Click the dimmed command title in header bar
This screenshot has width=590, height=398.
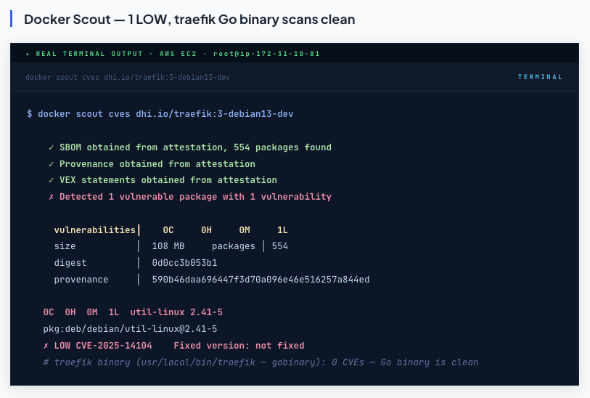128,77
